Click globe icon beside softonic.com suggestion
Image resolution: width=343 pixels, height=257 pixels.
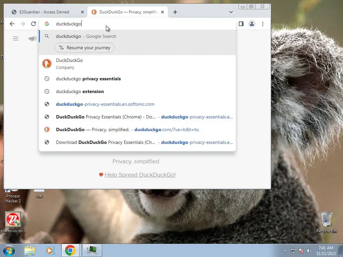pyautogui.click(x=47, y=104)
